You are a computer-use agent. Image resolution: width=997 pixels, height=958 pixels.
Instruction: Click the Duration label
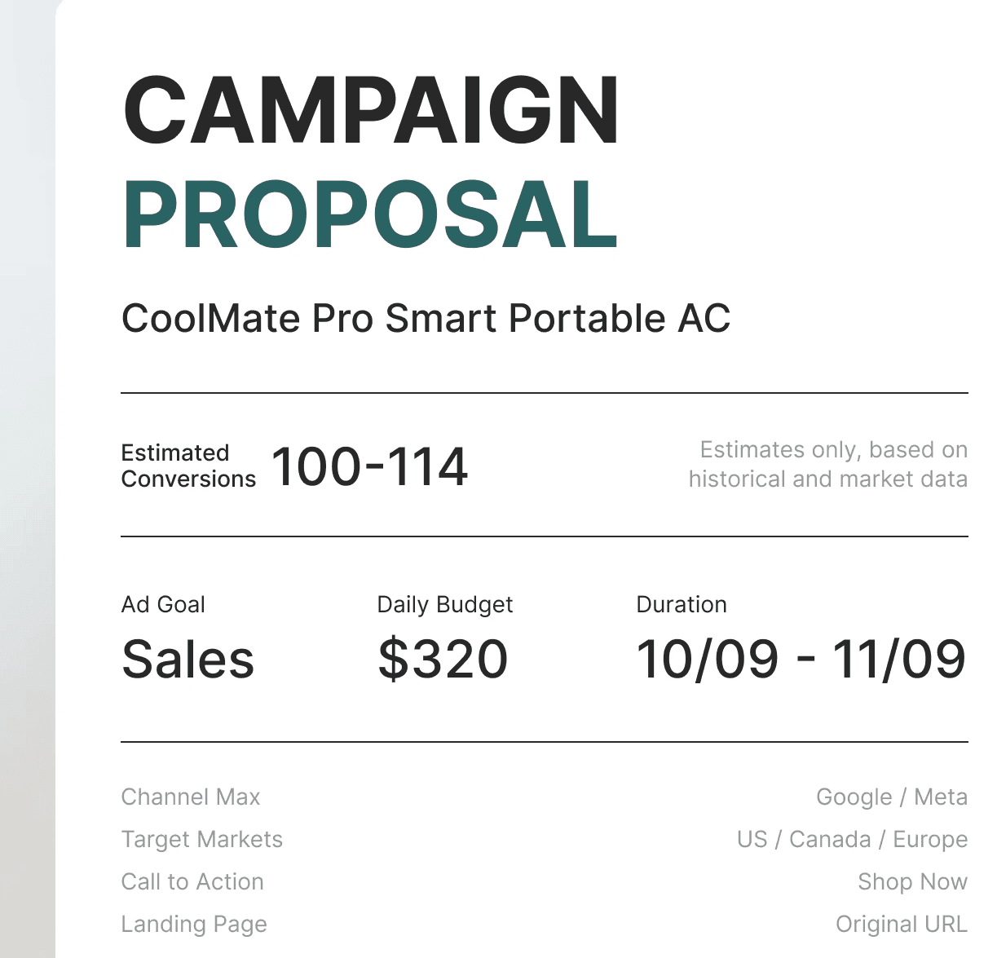[682, 604]
